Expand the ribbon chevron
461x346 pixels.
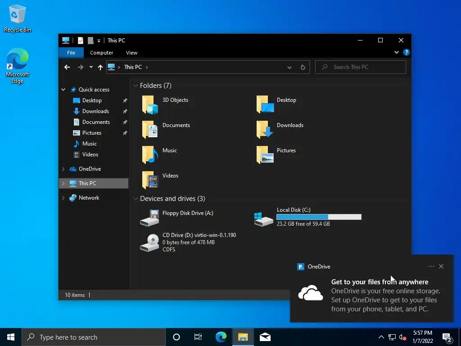tap(397, 52)
